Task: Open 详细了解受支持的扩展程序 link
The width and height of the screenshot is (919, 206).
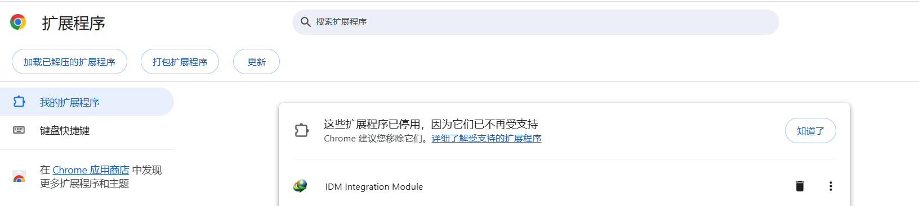Action: click(487, 138)
